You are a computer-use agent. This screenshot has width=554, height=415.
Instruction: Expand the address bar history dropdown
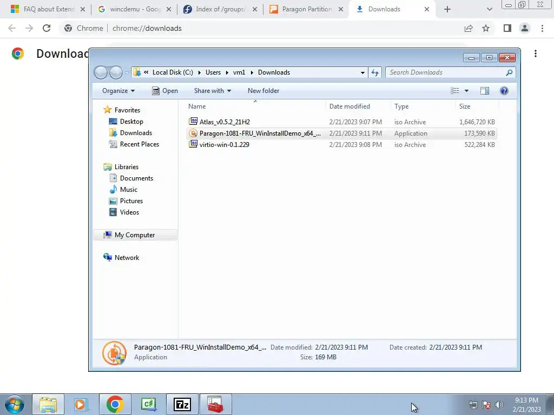tap(362, 72)
